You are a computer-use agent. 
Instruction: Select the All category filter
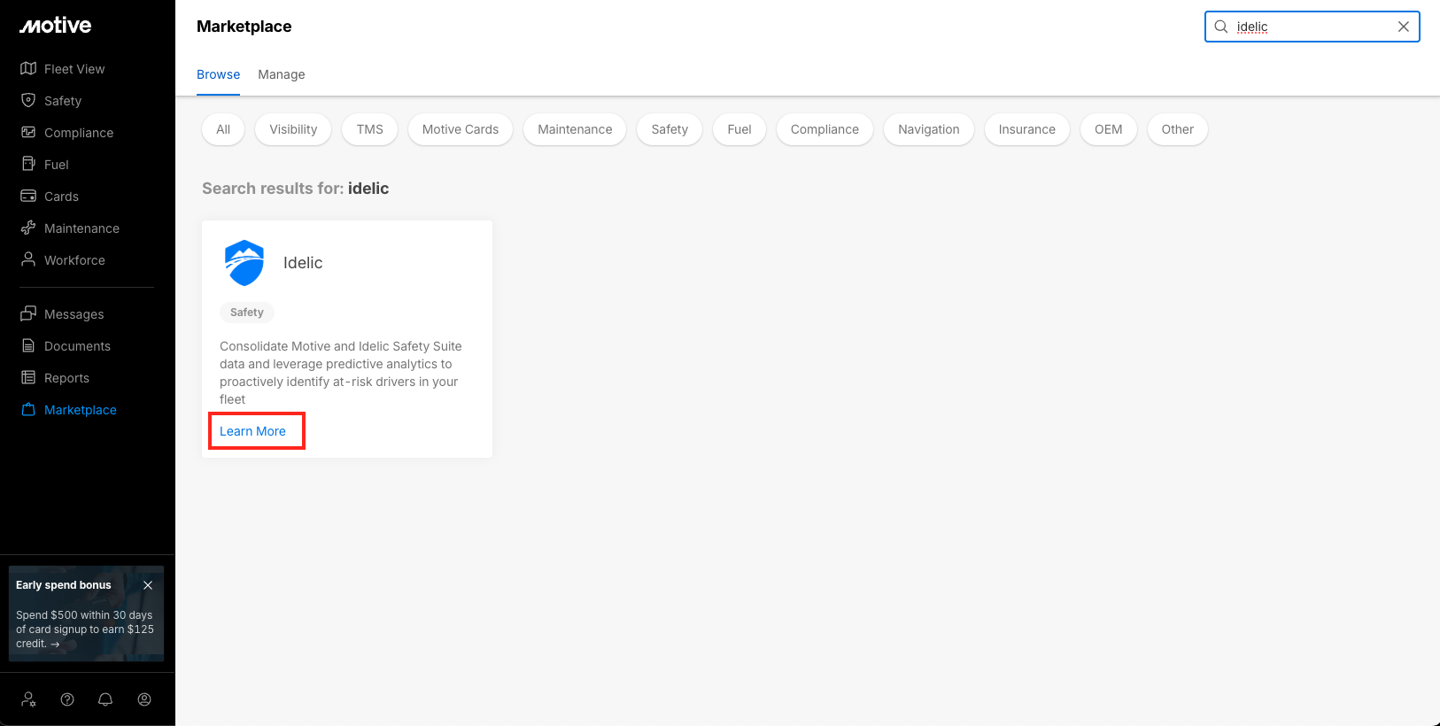pos(223,129)
